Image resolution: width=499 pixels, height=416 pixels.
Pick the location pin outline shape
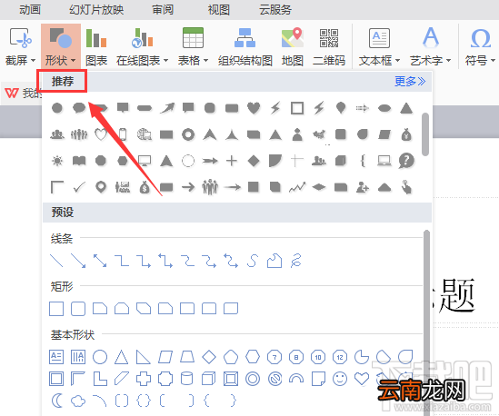(x=101, y=187)
